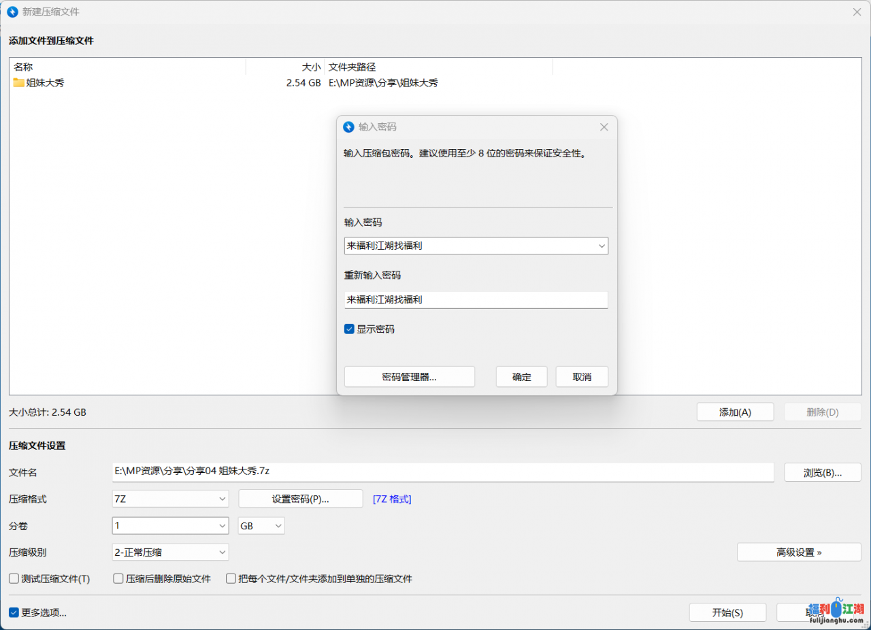871x630 pixels.
Task: Click the 浏览(B) button
Action: click(x=822, y=472)
